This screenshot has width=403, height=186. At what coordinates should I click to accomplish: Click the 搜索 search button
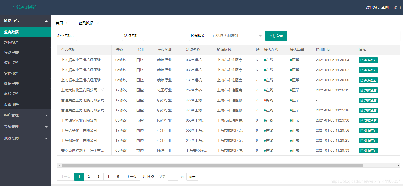click(x=276, y=36)
